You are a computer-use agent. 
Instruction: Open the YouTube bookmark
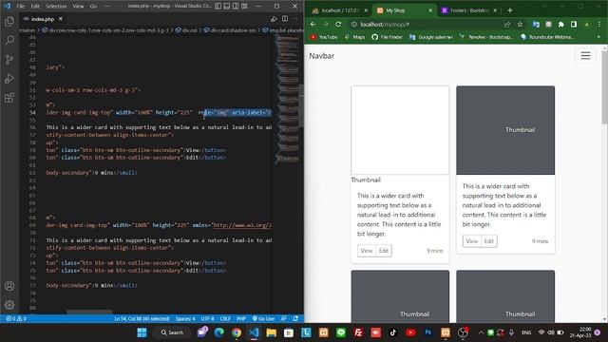click(324, 37)
